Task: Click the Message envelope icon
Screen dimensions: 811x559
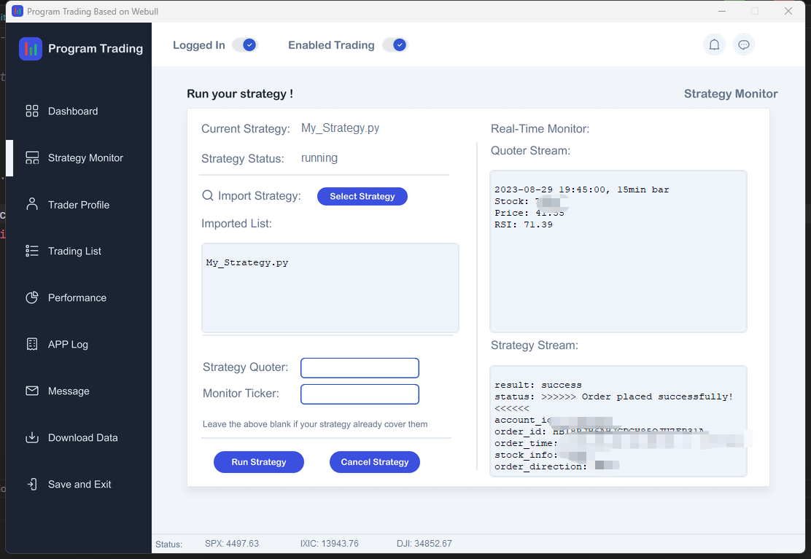Action: (x=32, y=391)
